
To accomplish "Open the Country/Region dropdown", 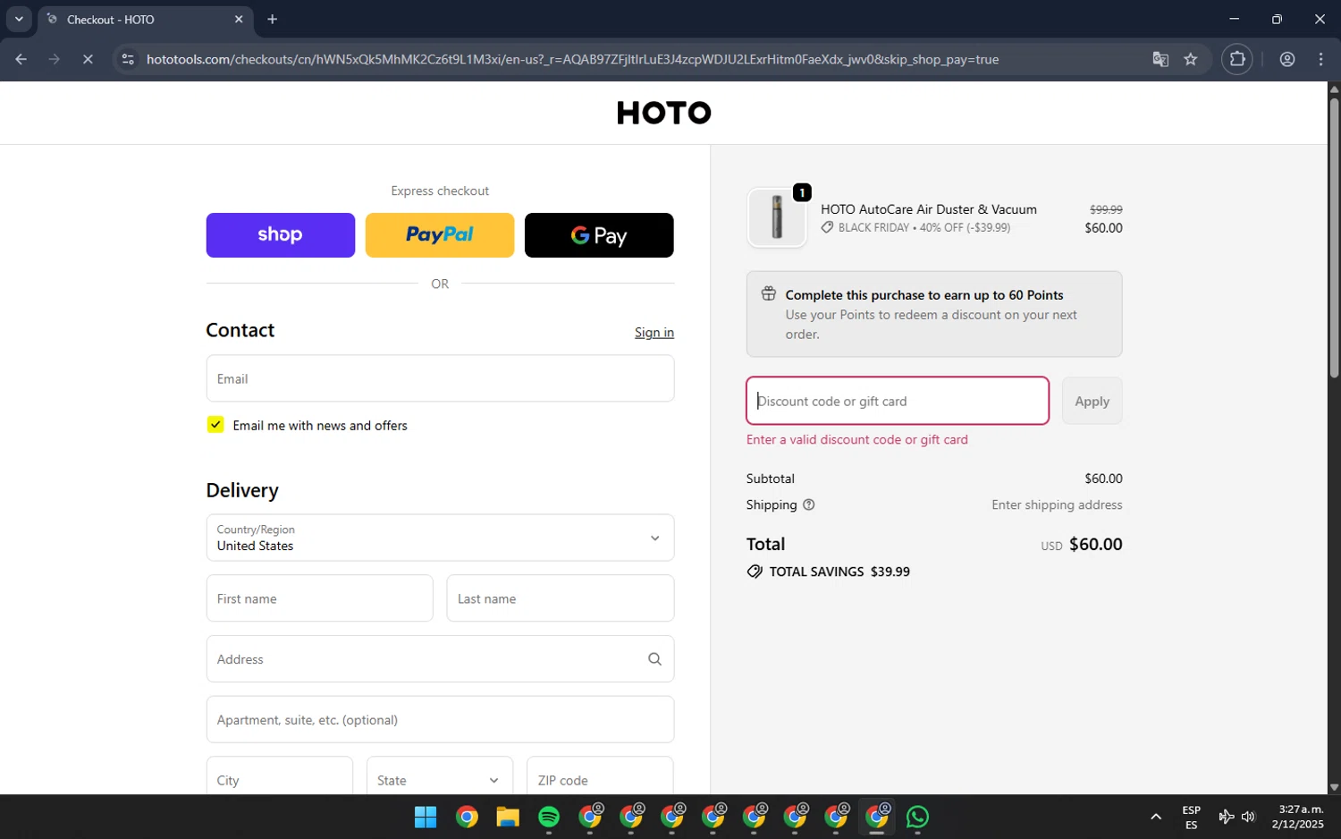I will (440, 538).
